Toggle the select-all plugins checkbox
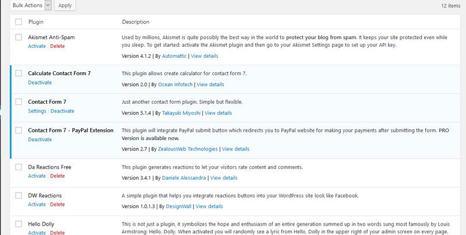The image size is (466, 235). click(x=19, y=22)
